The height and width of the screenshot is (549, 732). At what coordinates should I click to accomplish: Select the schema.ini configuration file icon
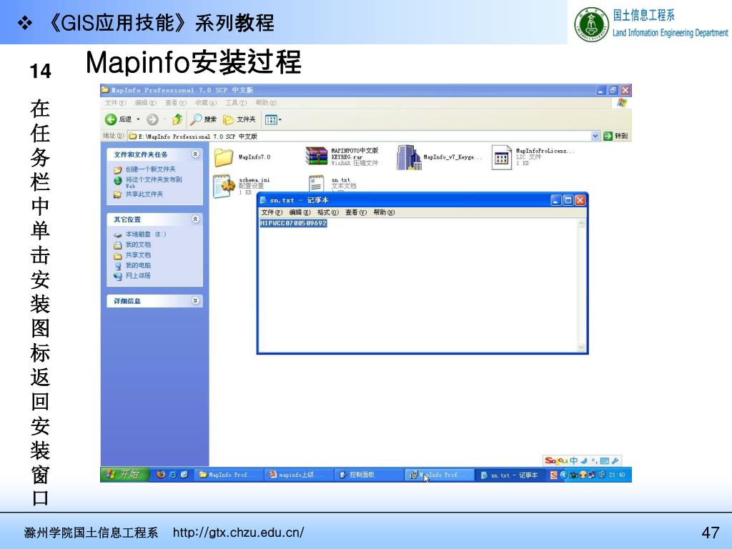click(x=224, y=187)
